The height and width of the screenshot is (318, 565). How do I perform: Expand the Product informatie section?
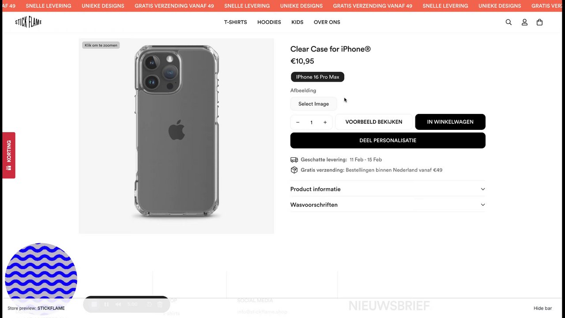tap(388, 189)
